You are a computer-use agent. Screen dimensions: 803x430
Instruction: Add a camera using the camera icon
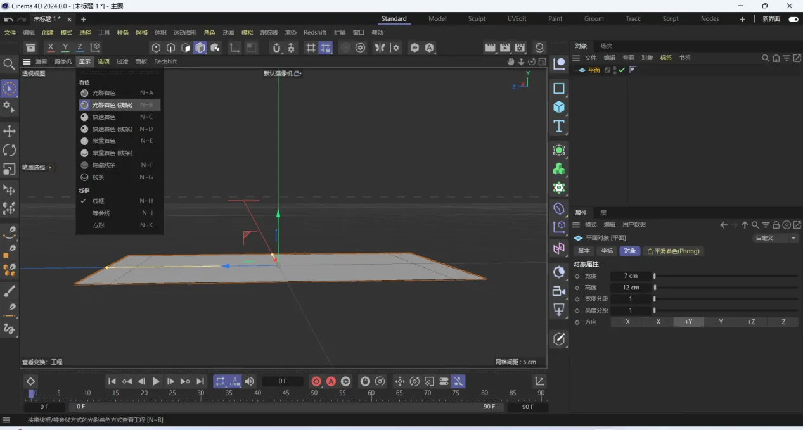click(x=558, y=291)
